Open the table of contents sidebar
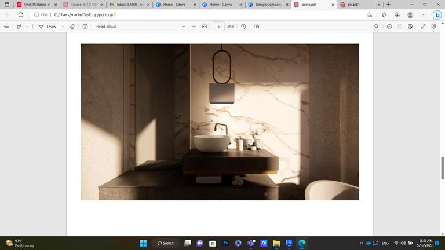The image size is (445, 250). click(x=6, y=27)
